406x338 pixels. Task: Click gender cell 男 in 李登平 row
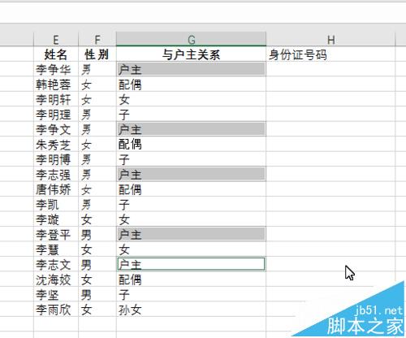coord(97,234)
